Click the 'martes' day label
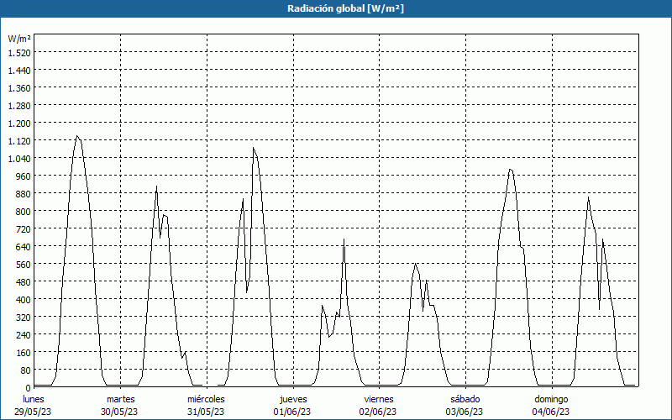672x420 pixels. click(120, 399)
